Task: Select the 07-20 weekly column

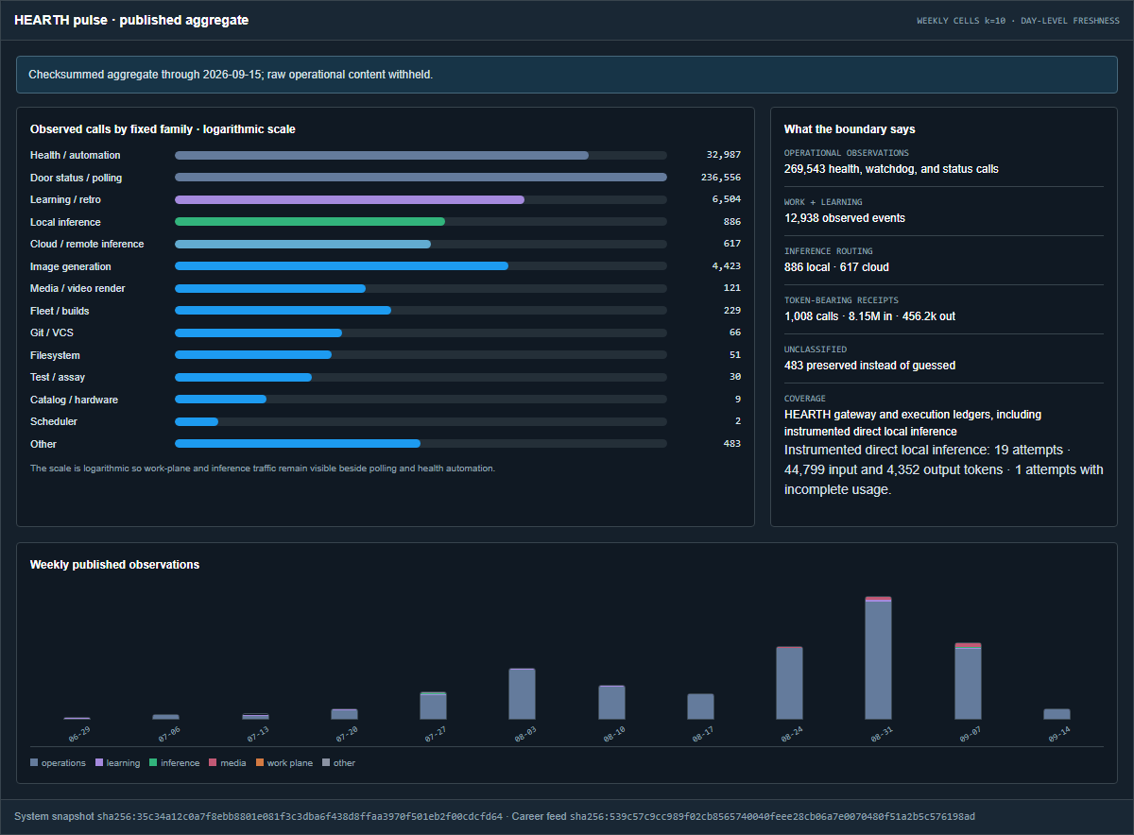Action: pyautogui.click(x=344, y=714)
